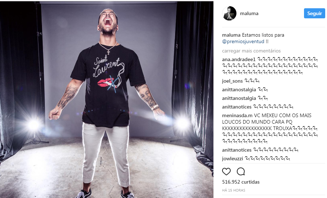327x198 pixels.
Task: Follow maluma with the Seguir button
Action: (314, 13)
